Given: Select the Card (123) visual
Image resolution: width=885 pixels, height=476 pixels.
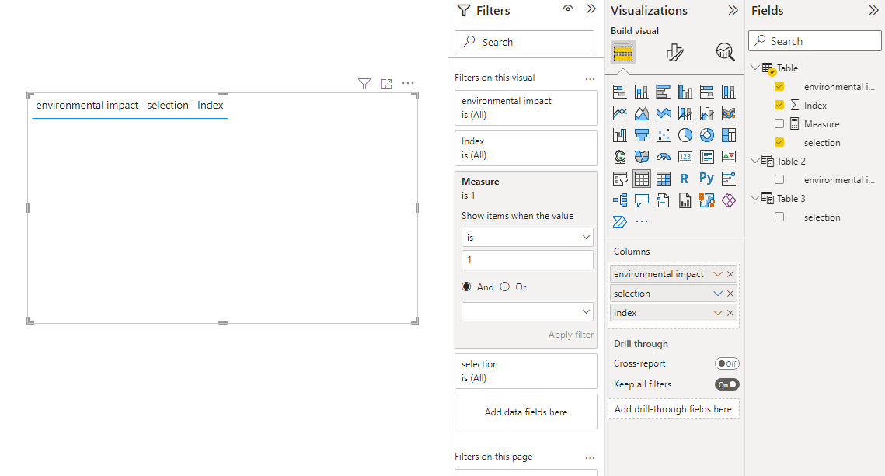Looking at the screenshot, I should pos(685,157).
